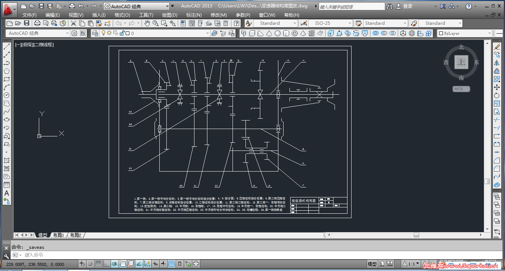Open the table style Standard dropdown
This screenshot has width=505, height=271.
click(x=385, y=23)
